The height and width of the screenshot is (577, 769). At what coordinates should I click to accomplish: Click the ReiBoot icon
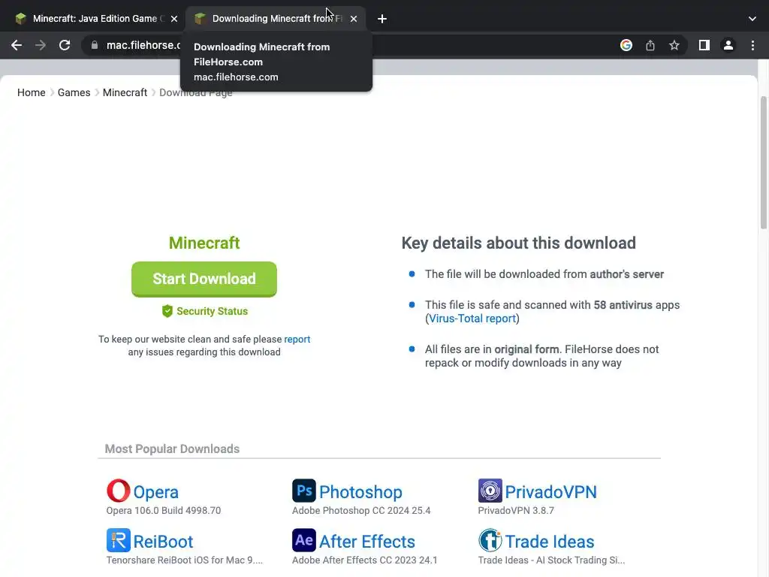[x=118, y=540]
